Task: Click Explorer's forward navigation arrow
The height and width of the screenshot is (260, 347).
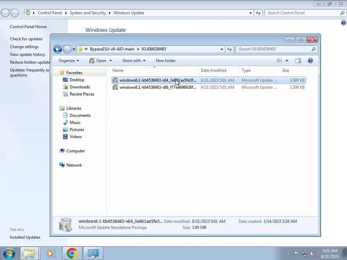Action: coord(67,49)
